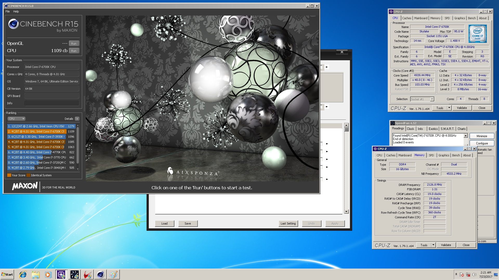Click the Cinebench sphere logo
This screenshot has height=280, width=499.
(x=13, y=24)
